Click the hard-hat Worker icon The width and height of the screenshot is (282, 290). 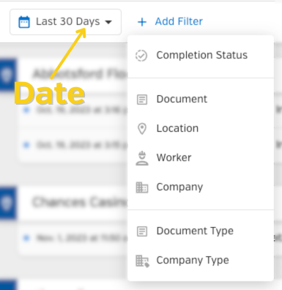pyautogui.click(x=142, y=158)
